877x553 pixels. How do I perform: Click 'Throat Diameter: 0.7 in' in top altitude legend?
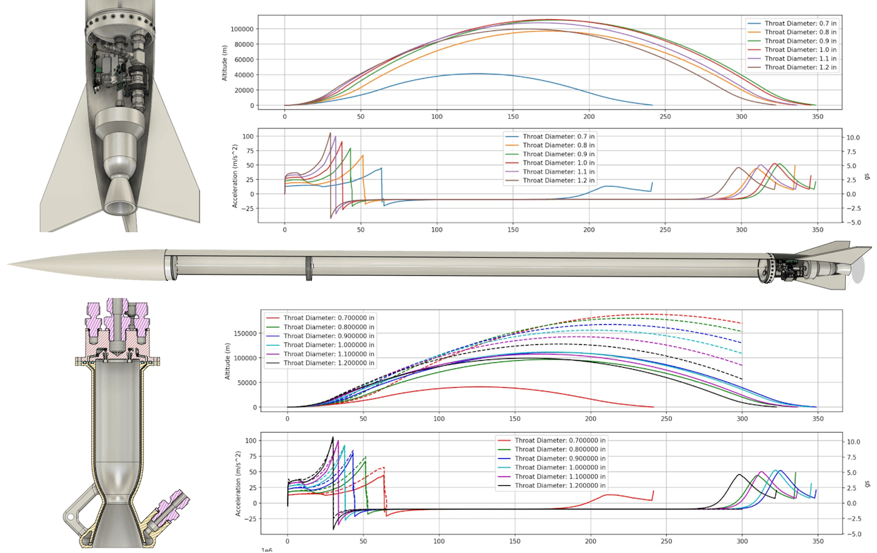pos(800,24)
